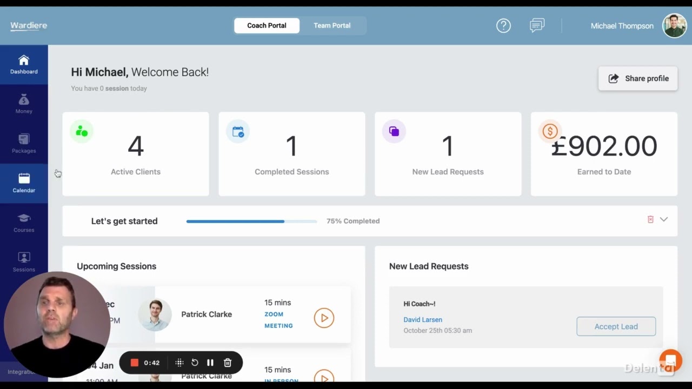Click the help question mark icon

click(x=503, y=25)
